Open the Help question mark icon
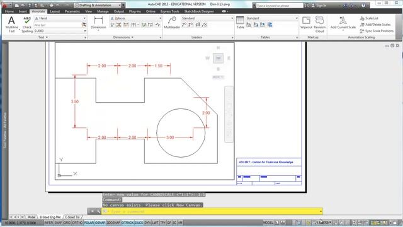 coord(363,5)
